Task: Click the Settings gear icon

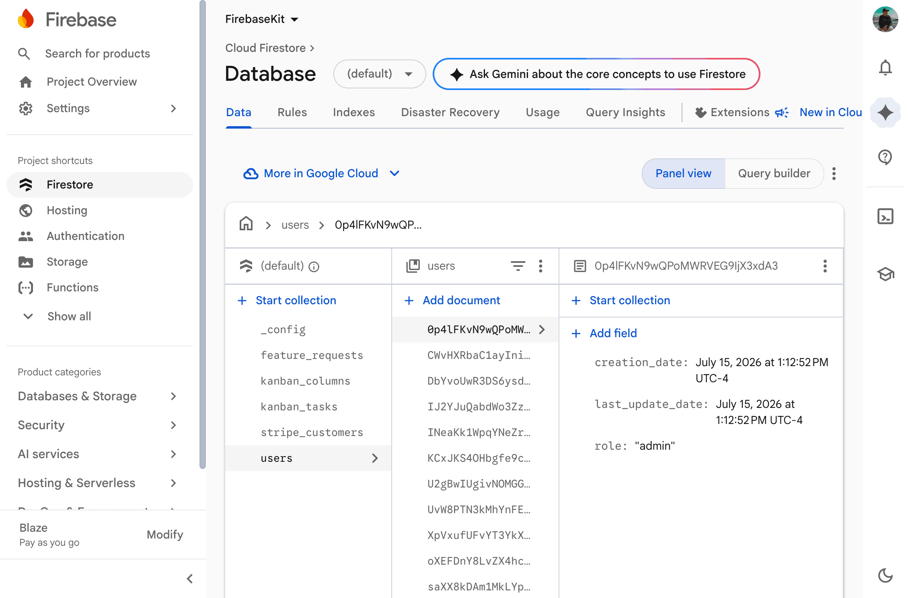Action: (26, 108)
